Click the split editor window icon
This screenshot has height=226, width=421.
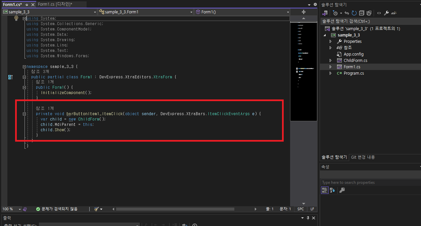(x=303, y=12)
